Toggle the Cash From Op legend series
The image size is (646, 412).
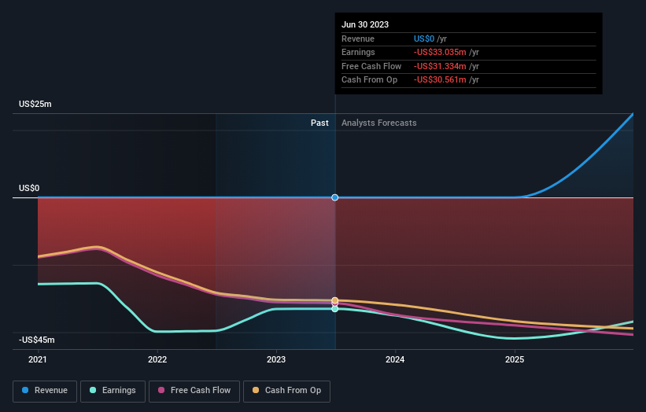[x=286, y=391]
